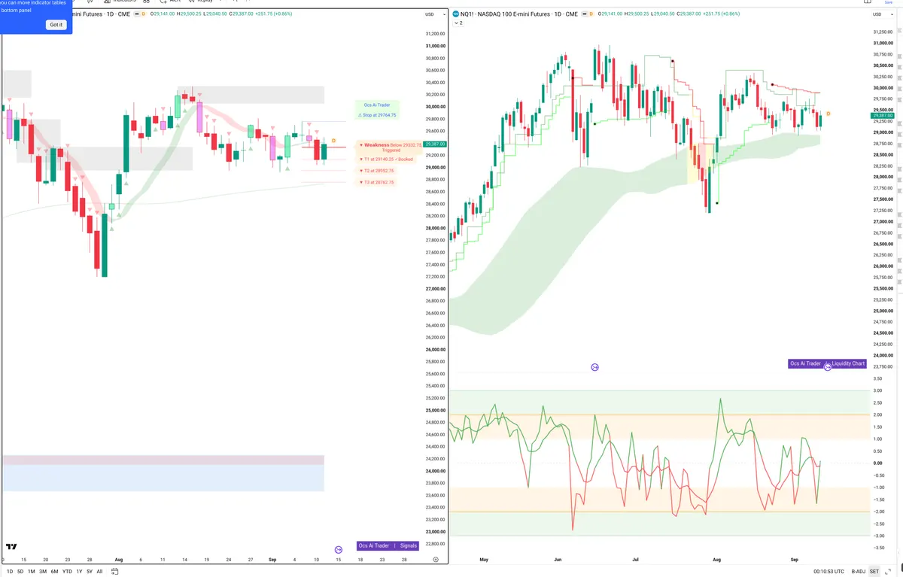Click the D delayed-data badge in right chart header
The height and width of the screenshot is (577, 903).
[x=591, y=14]
